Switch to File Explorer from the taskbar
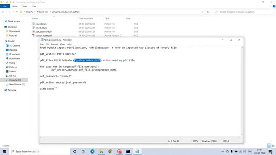Screen dimensions: 276x155 [101, 151]
